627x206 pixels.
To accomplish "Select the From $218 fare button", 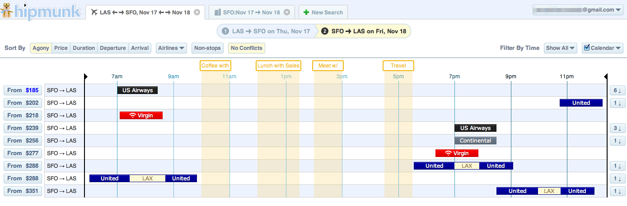I will pyautogui.click(x=23, y=116).
